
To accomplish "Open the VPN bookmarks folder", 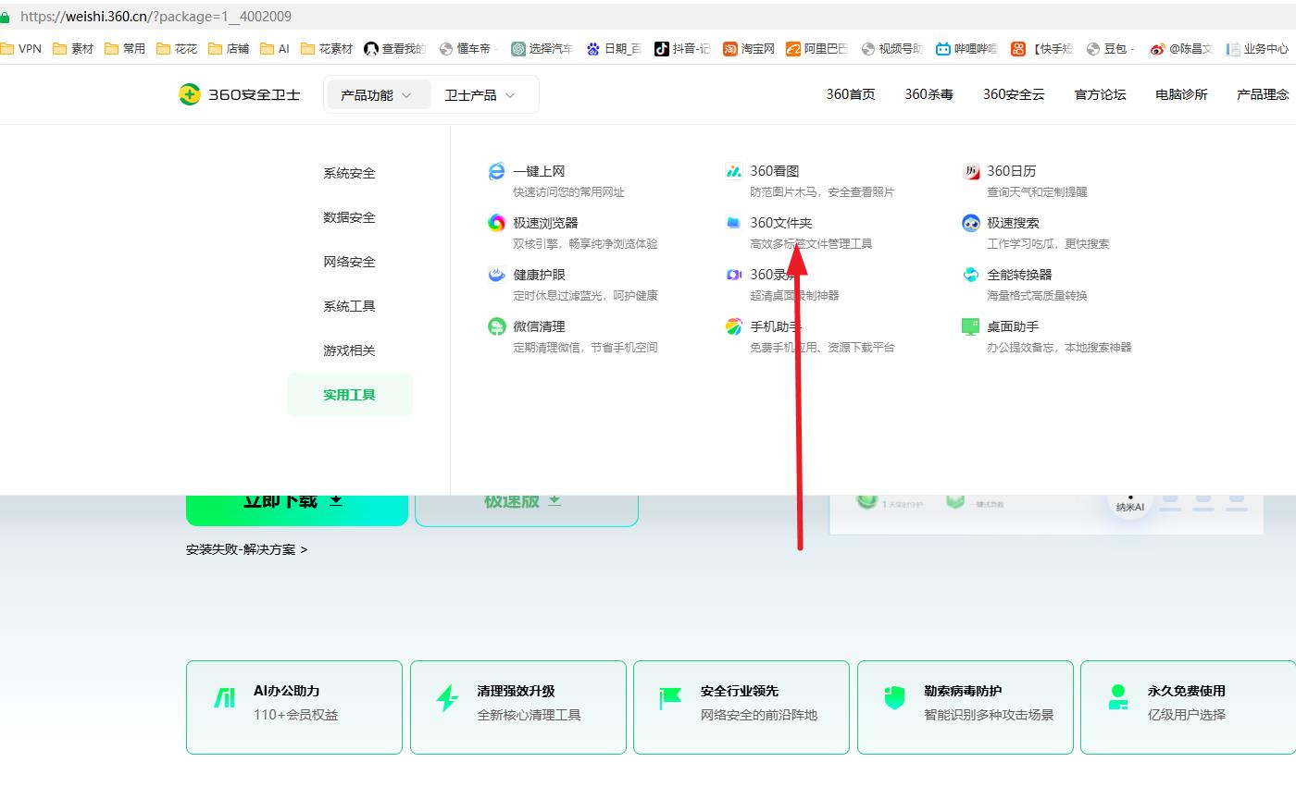I will (21, 49).
